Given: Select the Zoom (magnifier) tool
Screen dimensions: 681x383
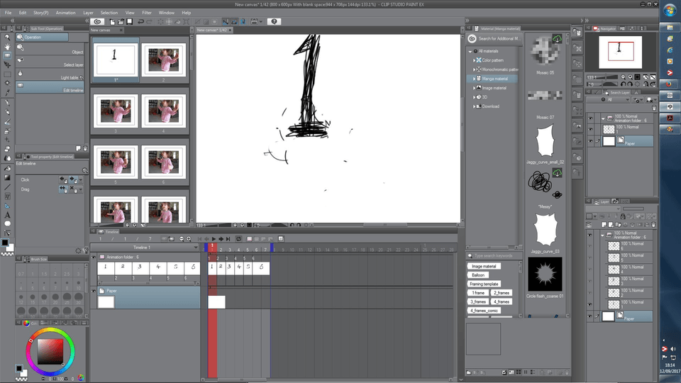Looking at the screenshot, I should tap(7, 37).
